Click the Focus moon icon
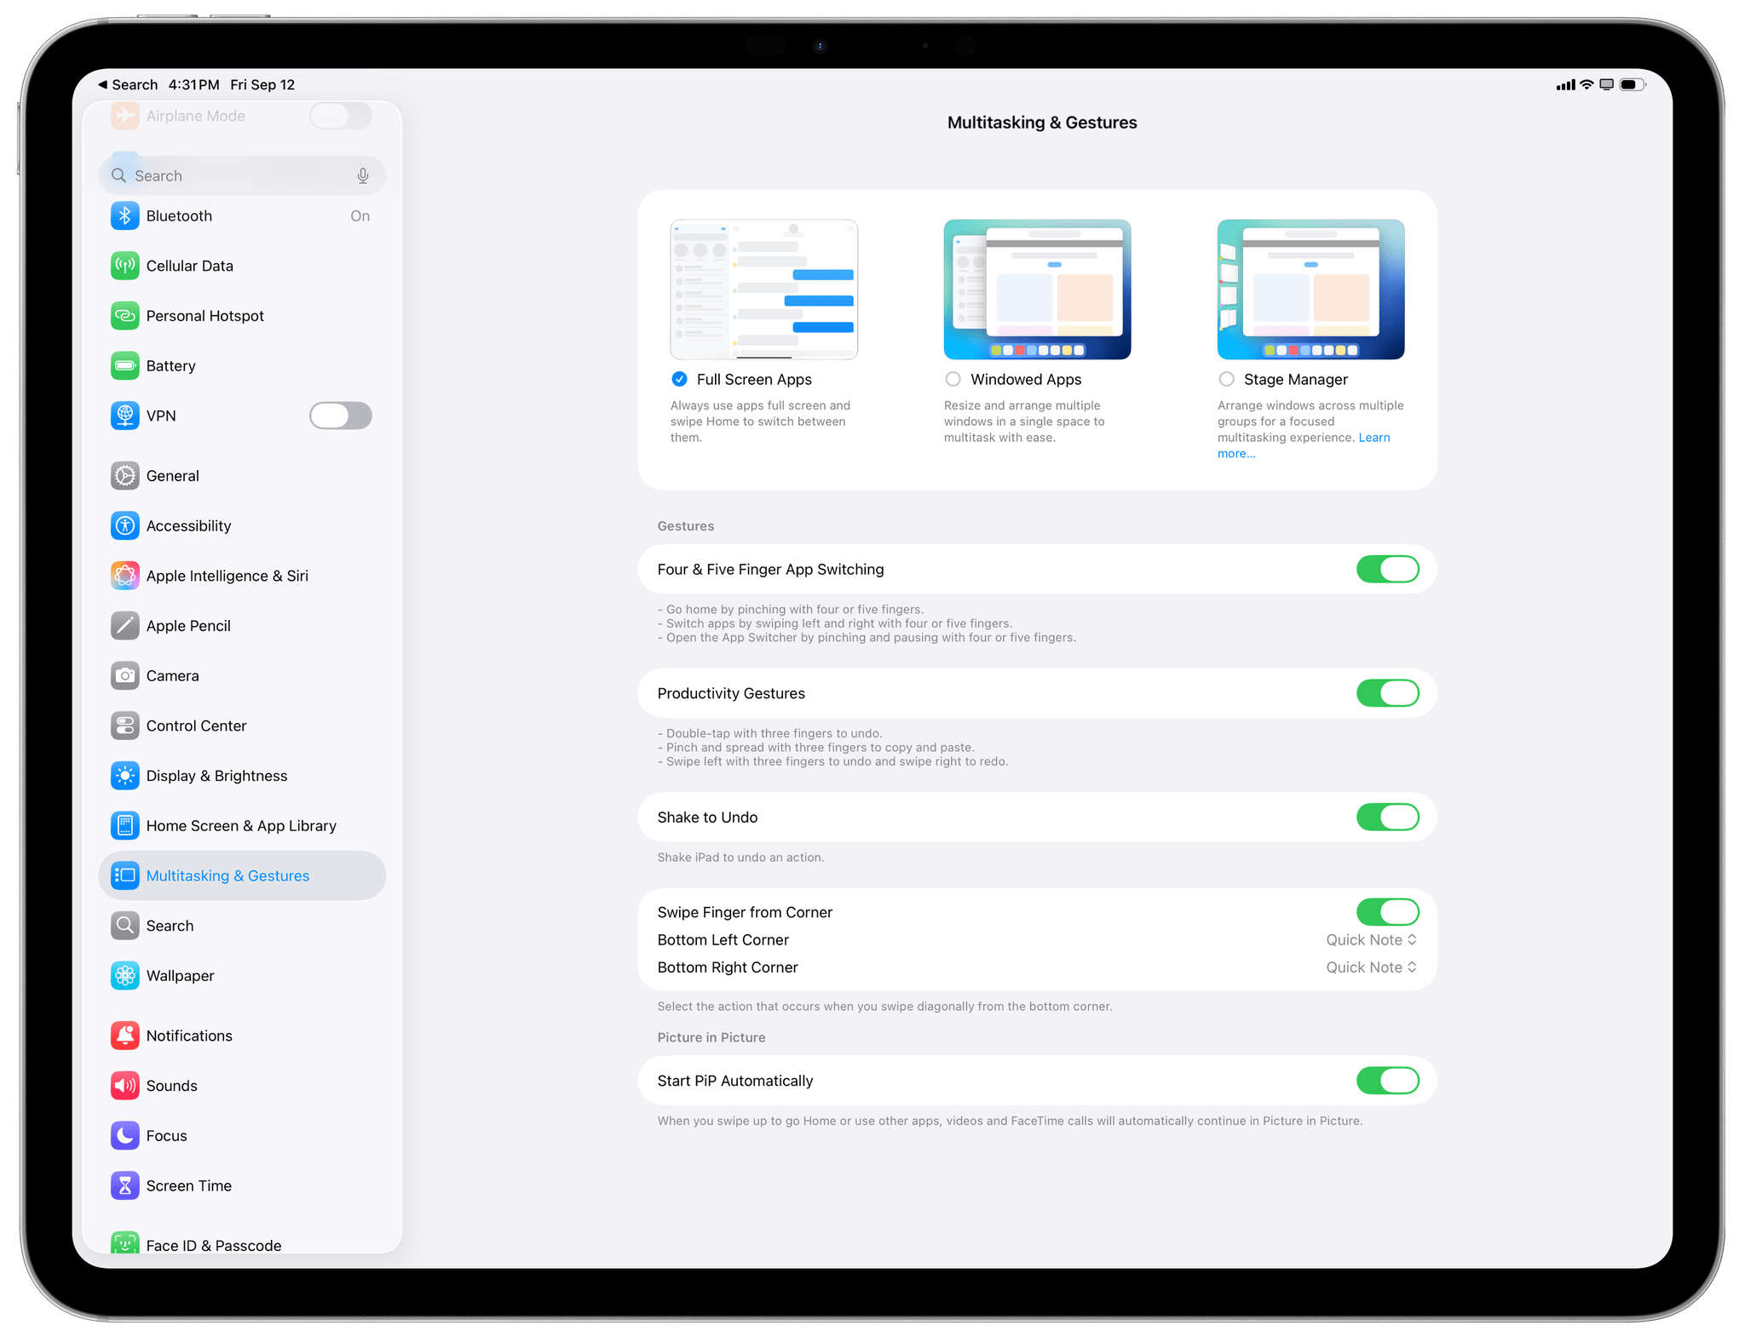Image resolution: width=1745 pixels, height=1337 pixels. click(125, 1136)
